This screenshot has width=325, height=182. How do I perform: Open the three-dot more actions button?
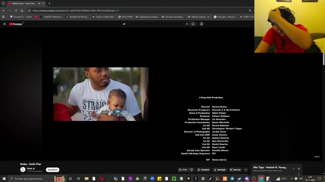click(x=246, y=170)
